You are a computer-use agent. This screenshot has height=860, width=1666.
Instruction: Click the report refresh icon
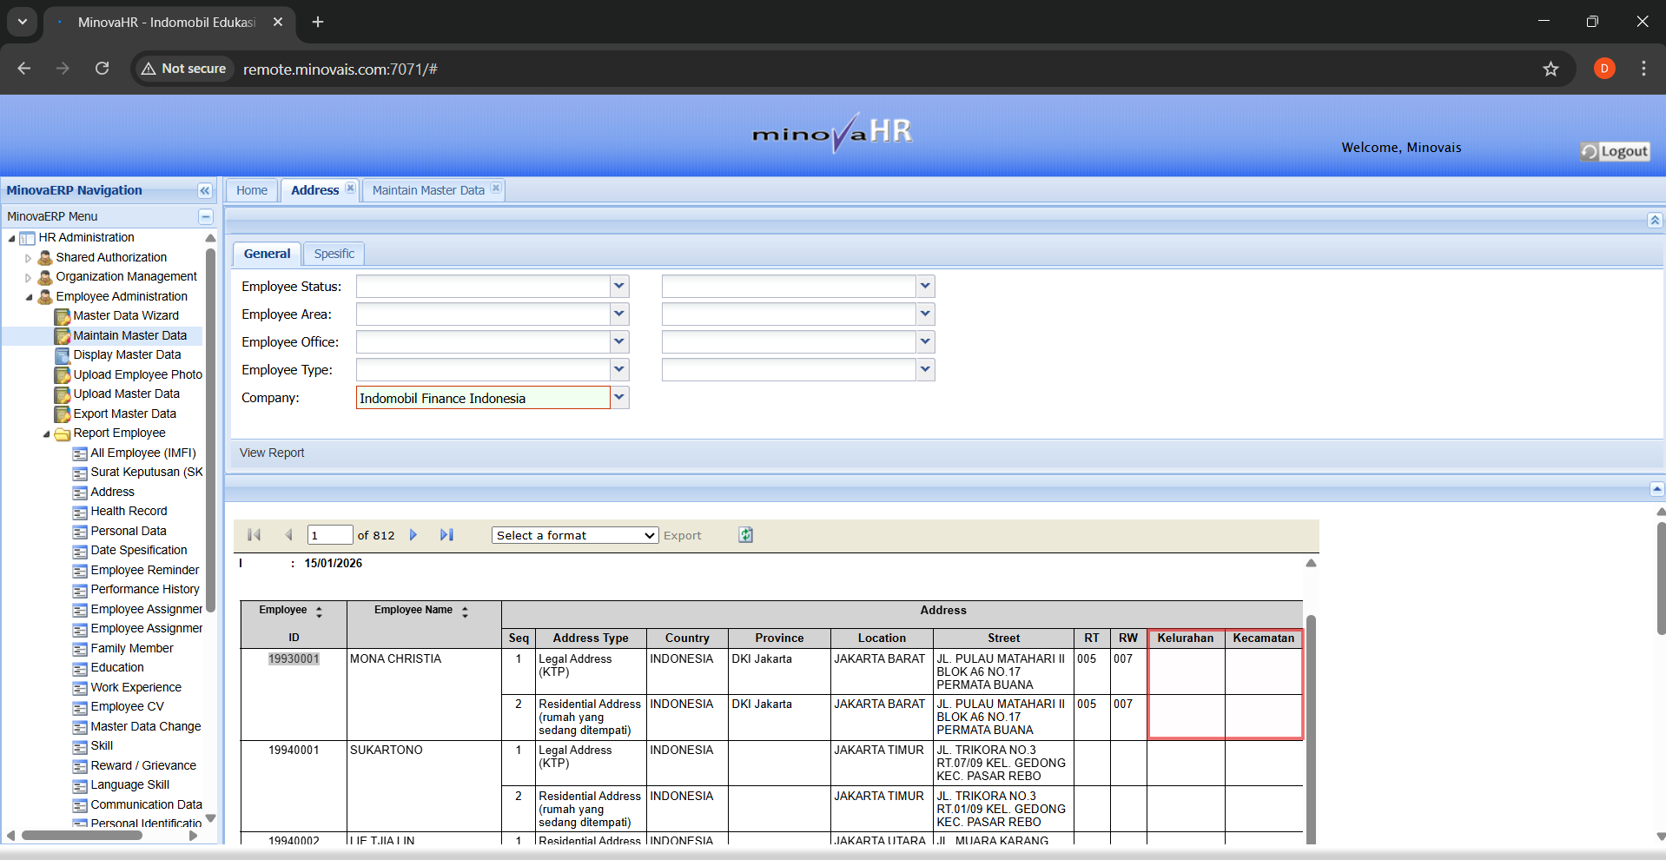[745, 535]
